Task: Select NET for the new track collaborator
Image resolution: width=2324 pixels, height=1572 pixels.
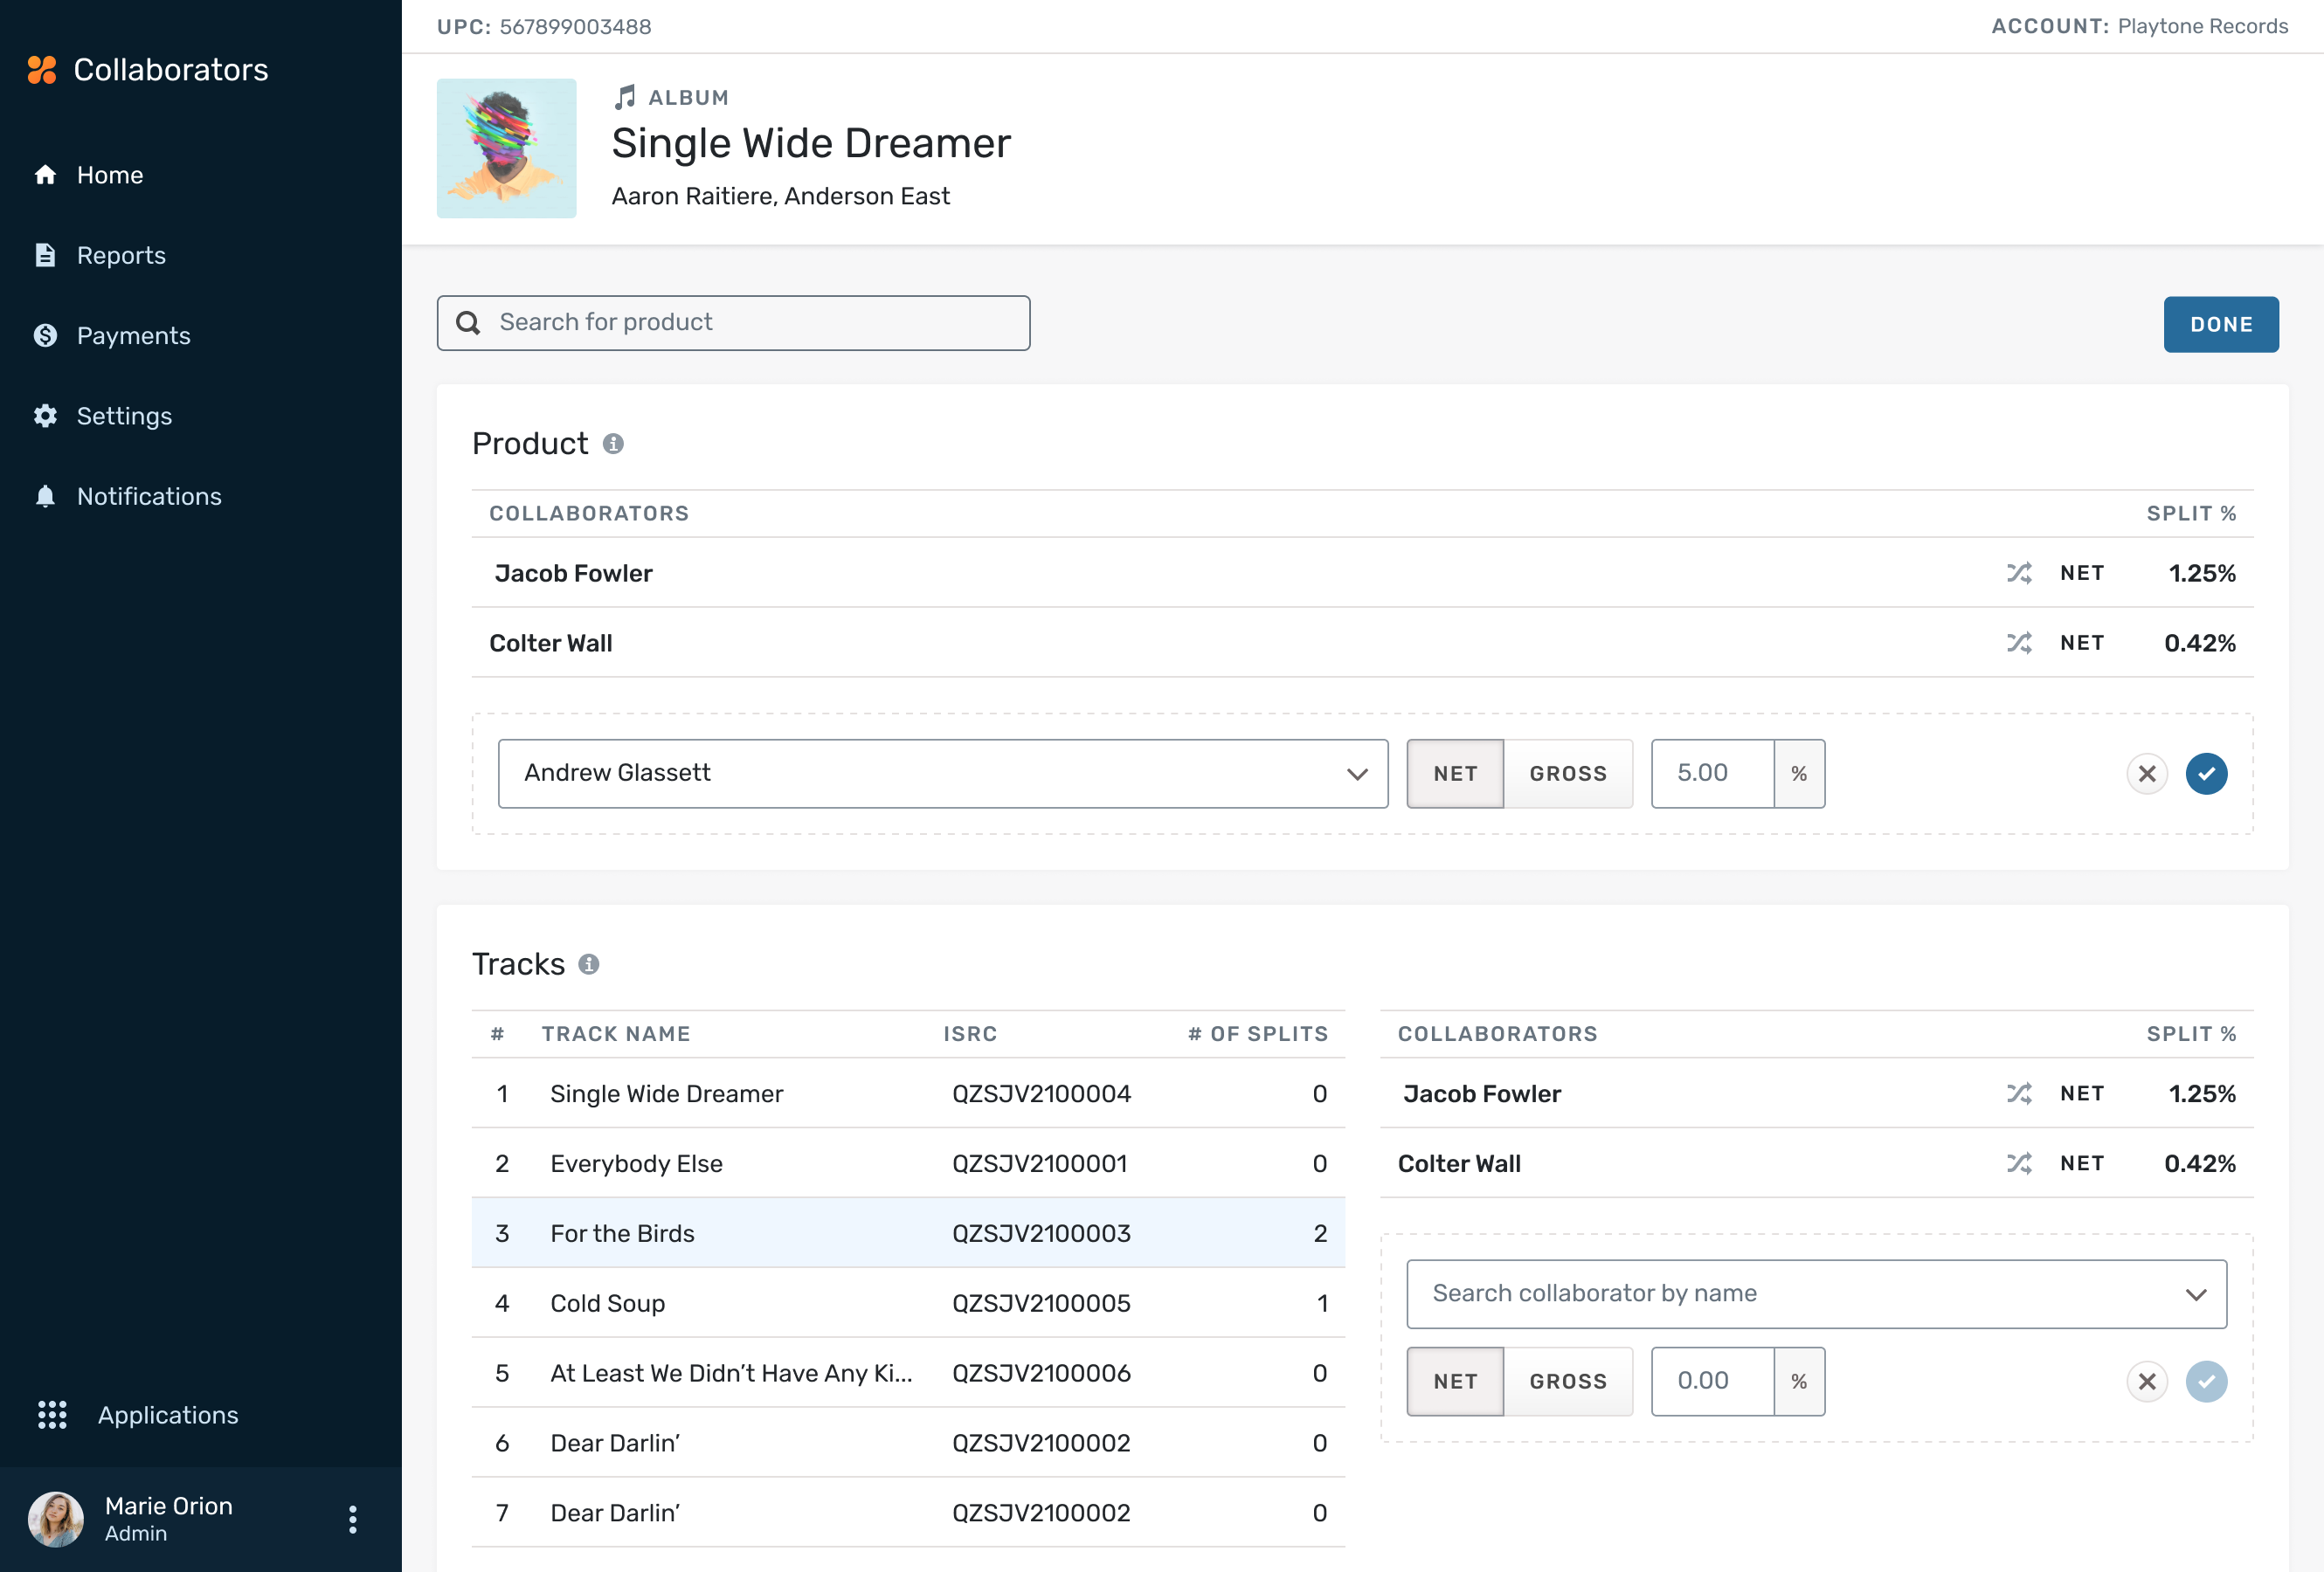Action: click(x=1455, y=1381)
